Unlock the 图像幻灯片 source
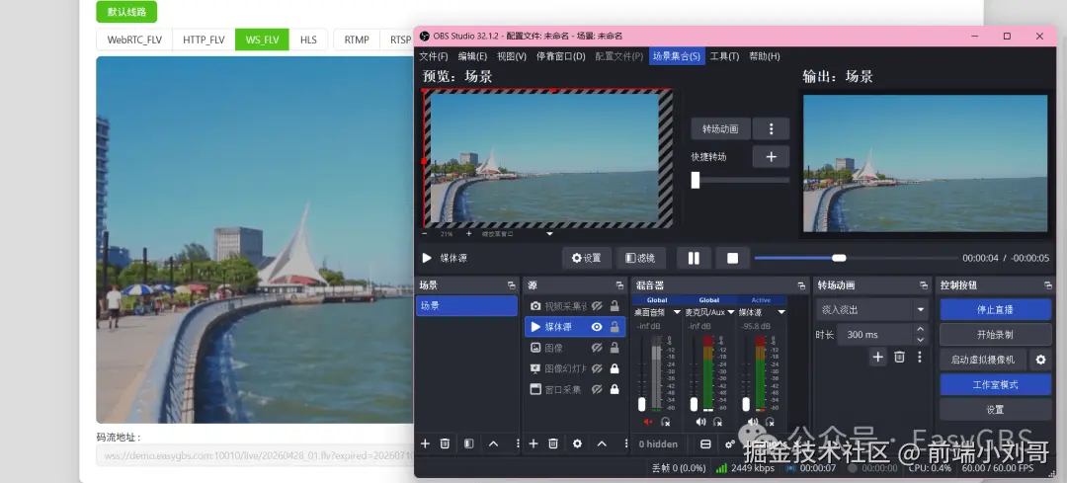The height and width of the screenshot is (483, 1067). 615,368
